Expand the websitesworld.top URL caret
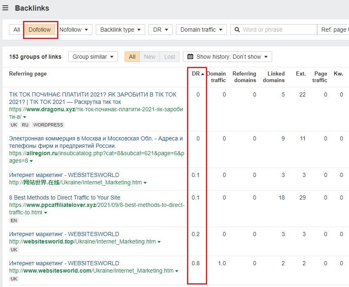 coord(159,242)
